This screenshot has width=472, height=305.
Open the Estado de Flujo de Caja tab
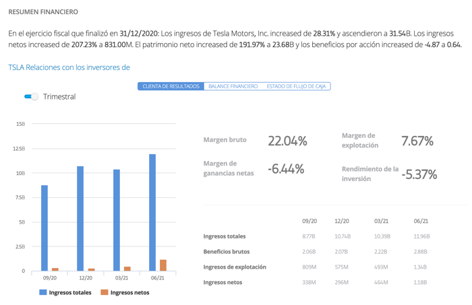[x=296, y=86]
